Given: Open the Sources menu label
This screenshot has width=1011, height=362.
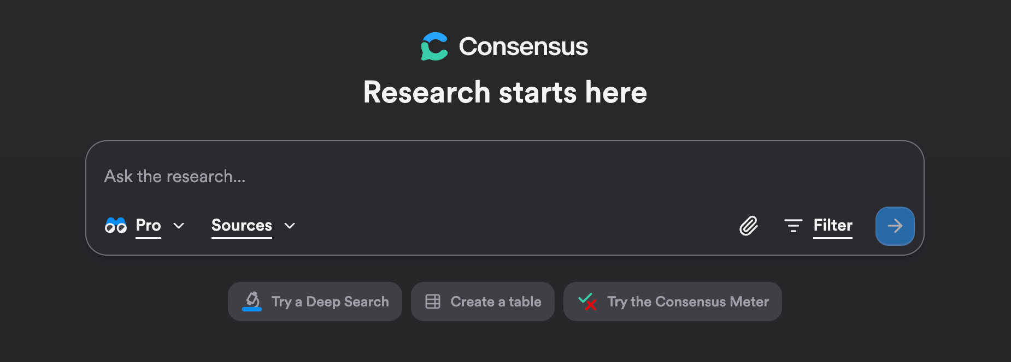Looking at the screenshot, I should [x=242, y=225].
